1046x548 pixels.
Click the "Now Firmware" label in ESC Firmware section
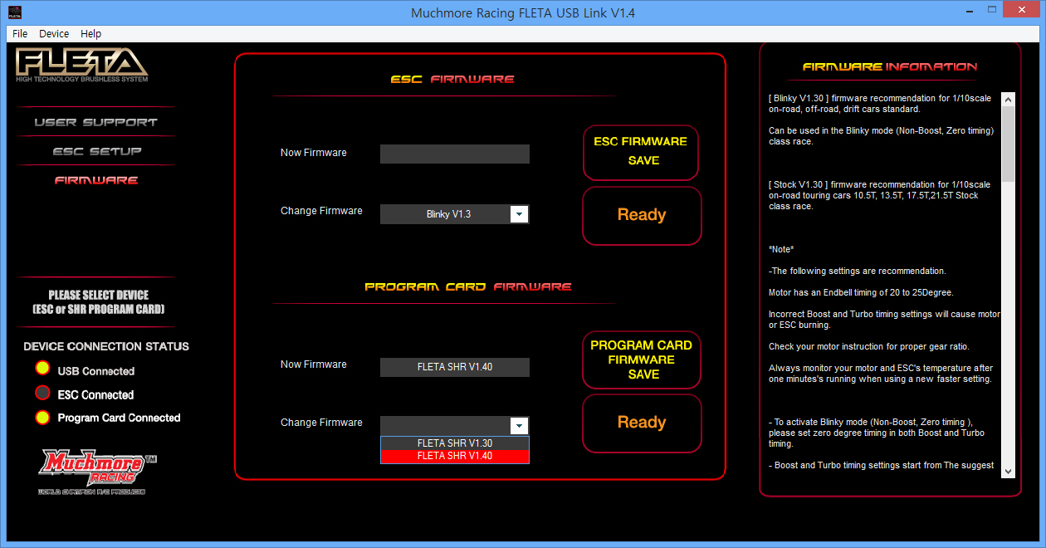point(314,153)
